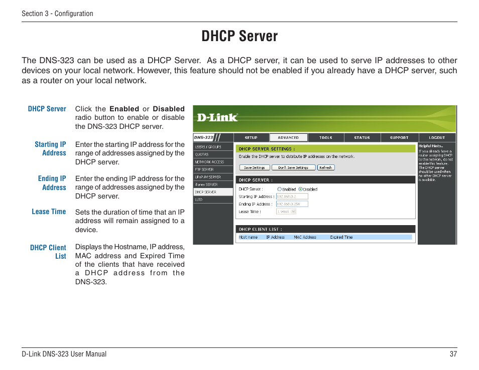This screenshot has width=479, height=370.
Task: Open the Status tab
Action: coord(362,137)
